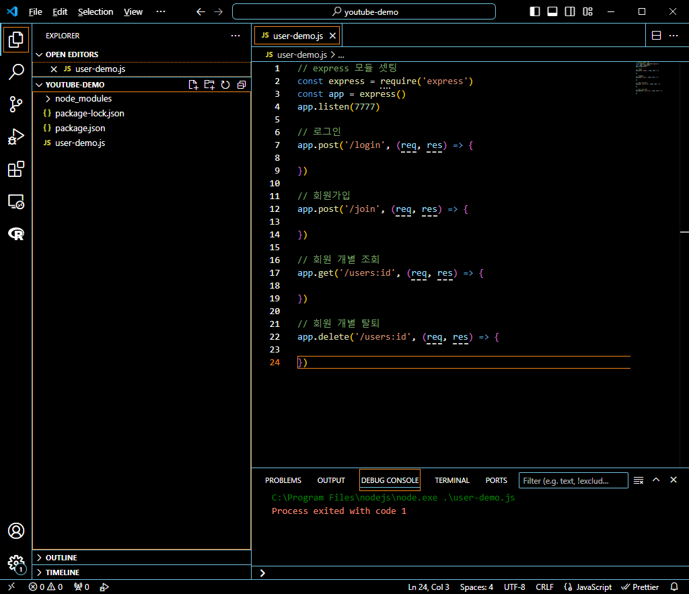Viewport: 689px width, 594px height.
Task: Click the New Folder icon in YOUTUBE-DEMO
Action: click(x=209, y=85)
